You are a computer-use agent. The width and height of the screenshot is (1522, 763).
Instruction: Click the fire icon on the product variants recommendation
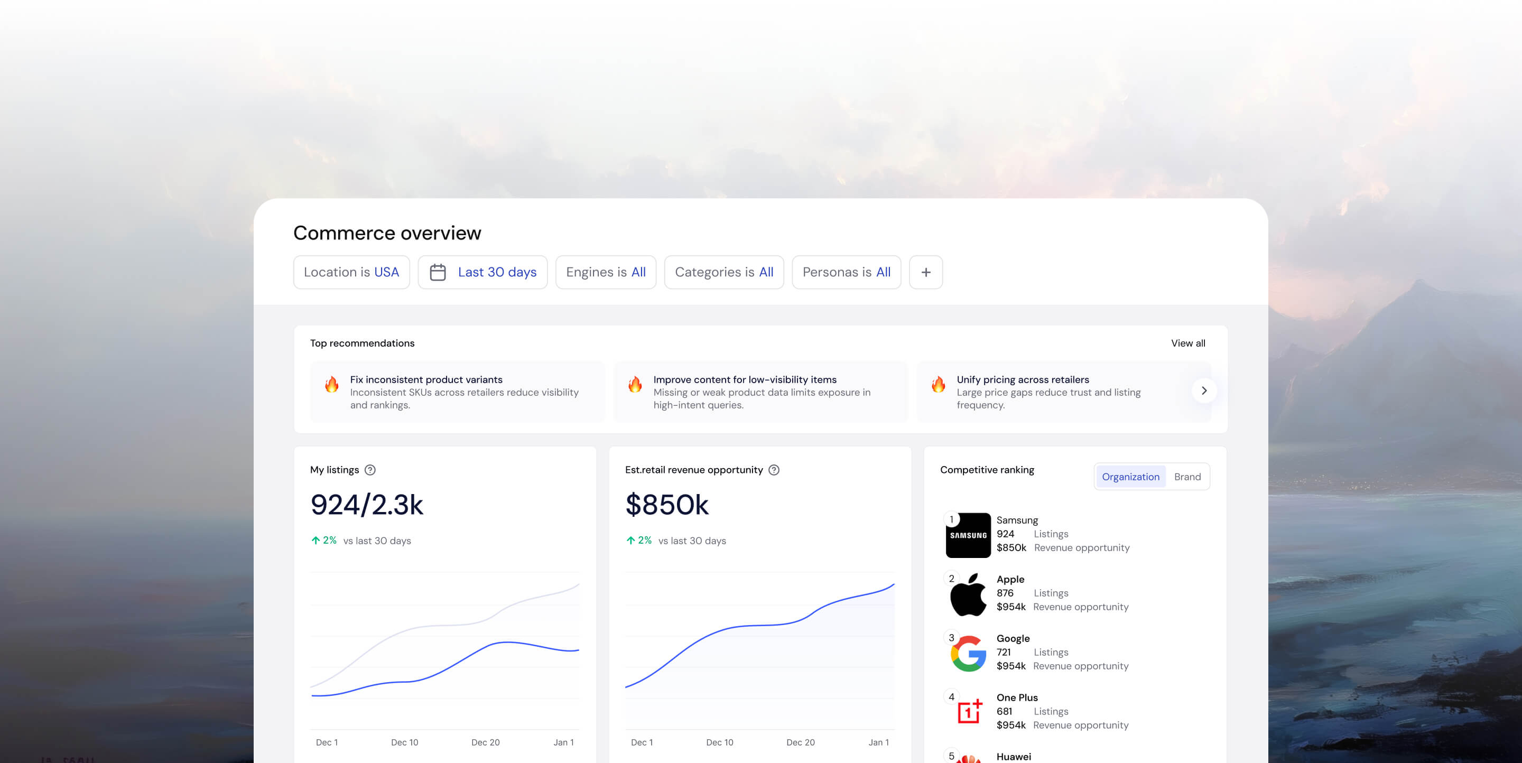pos(332,386)
